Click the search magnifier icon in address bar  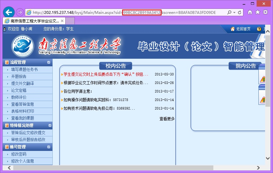click(x=229, y=12)
